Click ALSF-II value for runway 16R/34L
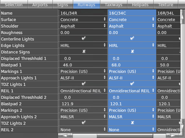Image resolution: width=185 pixels, height=138 pixels. pos(169,78)
